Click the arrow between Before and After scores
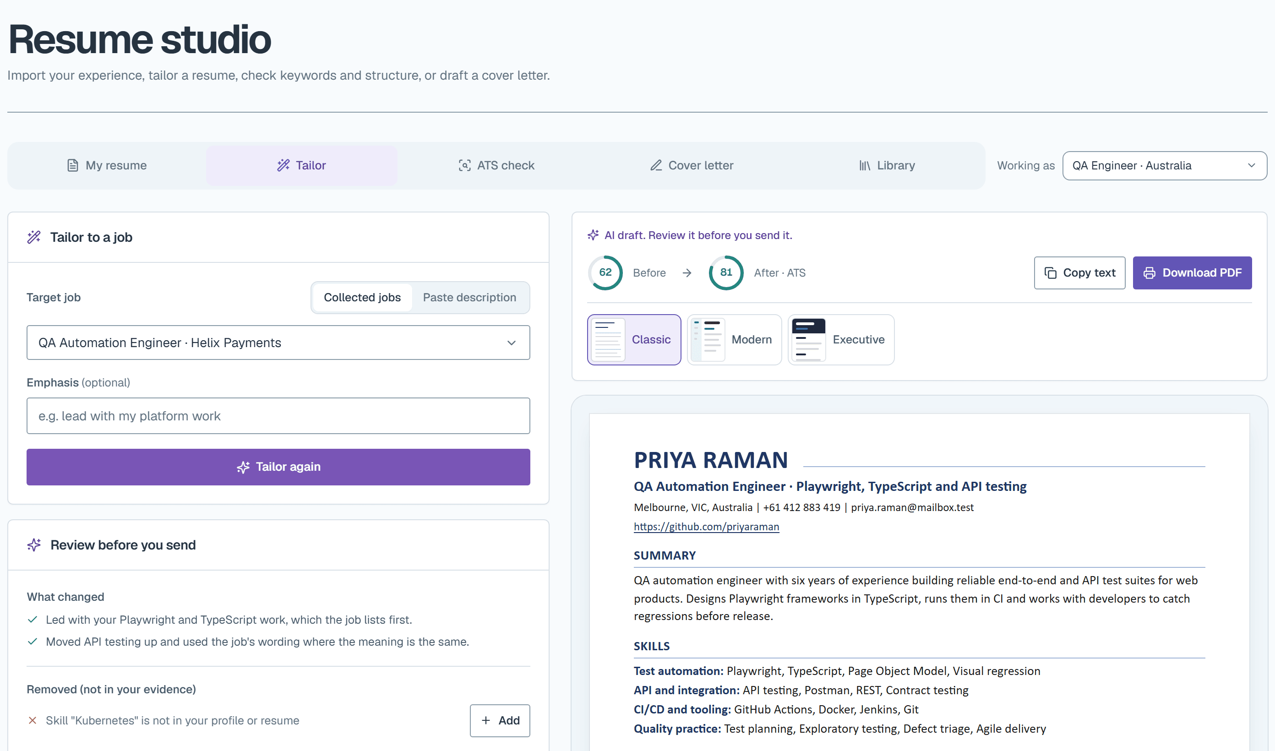1275x751 pixels. 687,273
